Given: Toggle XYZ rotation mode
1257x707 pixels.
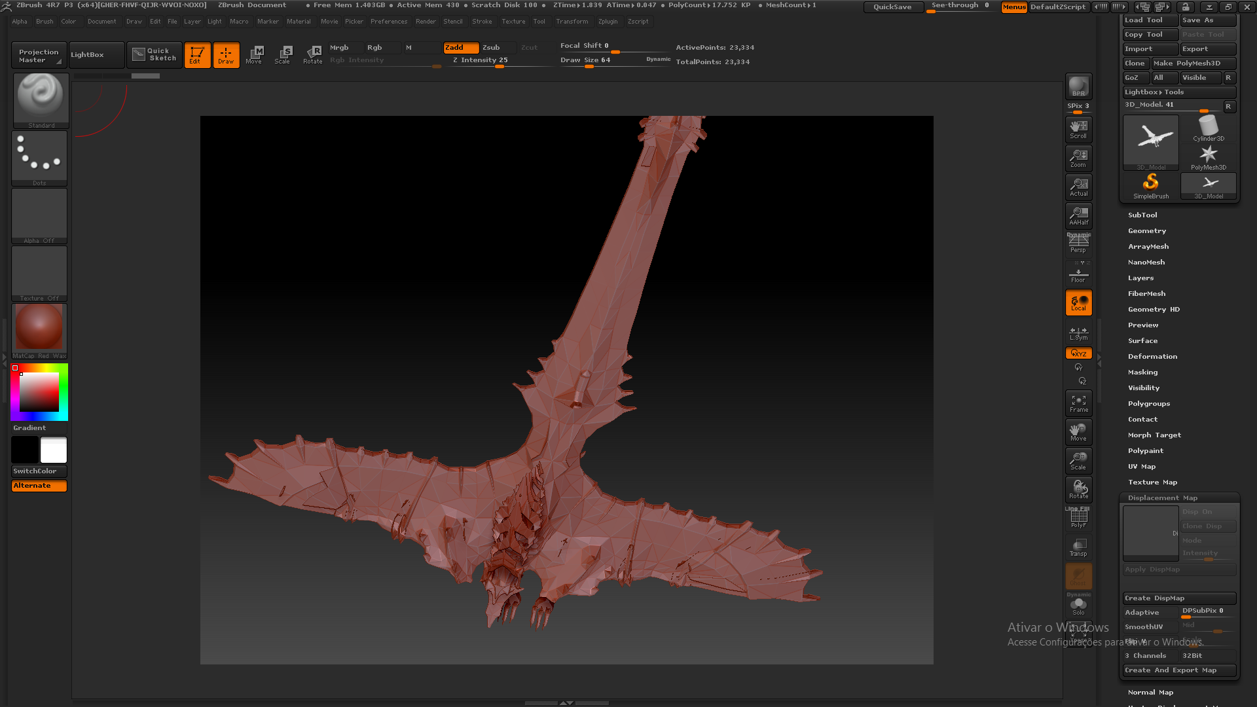Looking at the screenshot, I should pyautogui.click(x=1078, y=353).
